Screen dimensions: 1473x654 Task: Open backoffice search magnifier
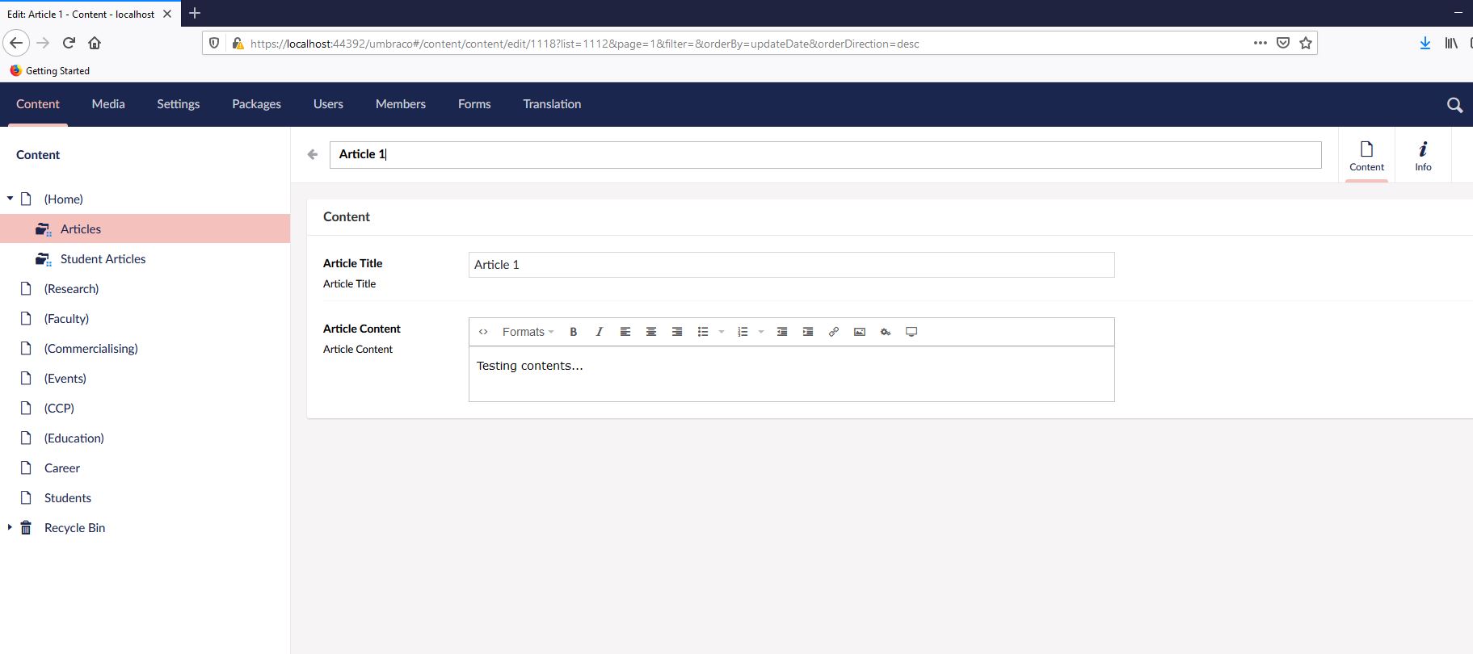(x=1454, y=105)
